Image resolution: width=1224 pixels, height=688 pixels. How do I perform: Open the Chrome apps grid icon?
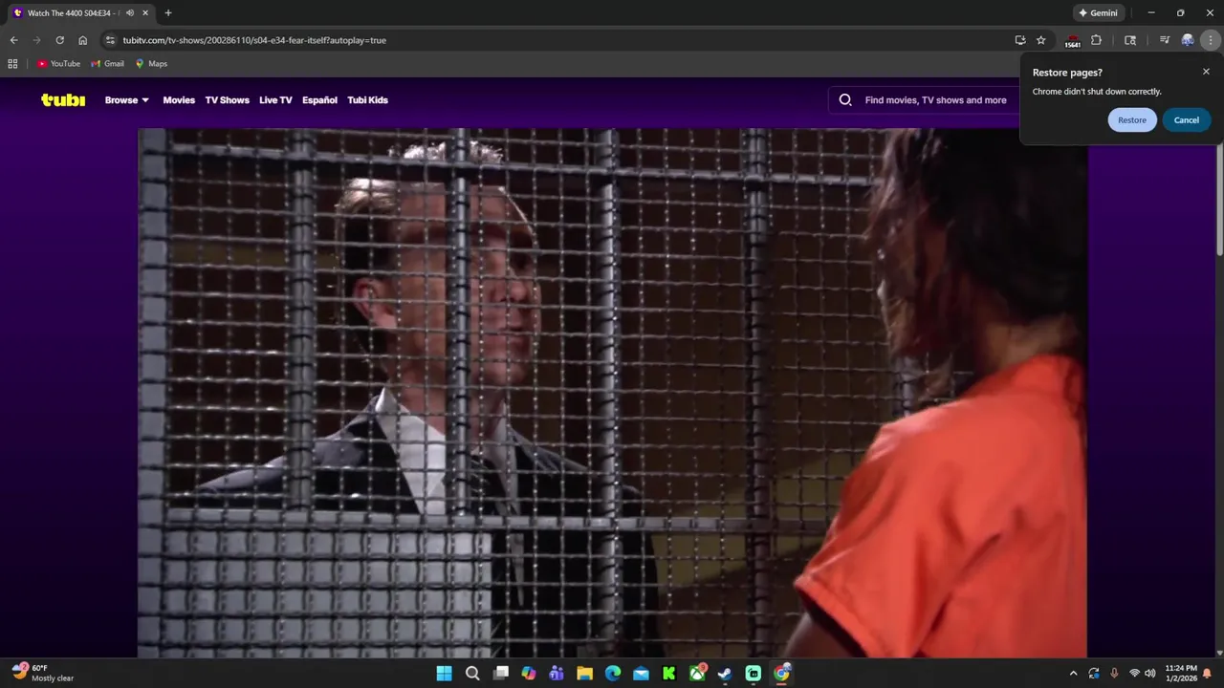pos(12,64)
